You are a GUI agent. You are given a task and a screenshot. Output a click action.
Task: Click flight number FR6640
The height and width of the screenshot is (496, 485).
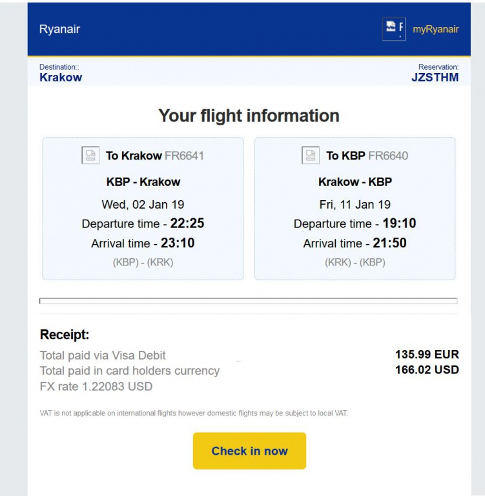388,156
